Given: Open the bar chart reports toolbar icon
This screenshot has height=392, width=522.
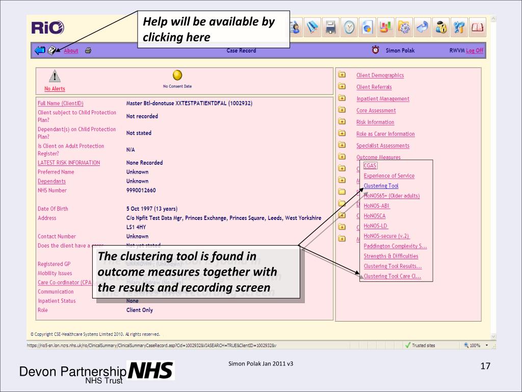Looking at the screenshot, I should coord(385,28).
